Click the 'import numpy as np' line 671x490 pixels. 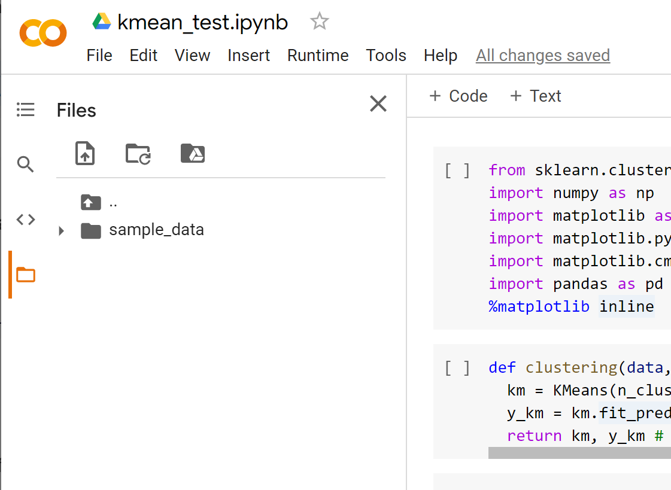571,193
